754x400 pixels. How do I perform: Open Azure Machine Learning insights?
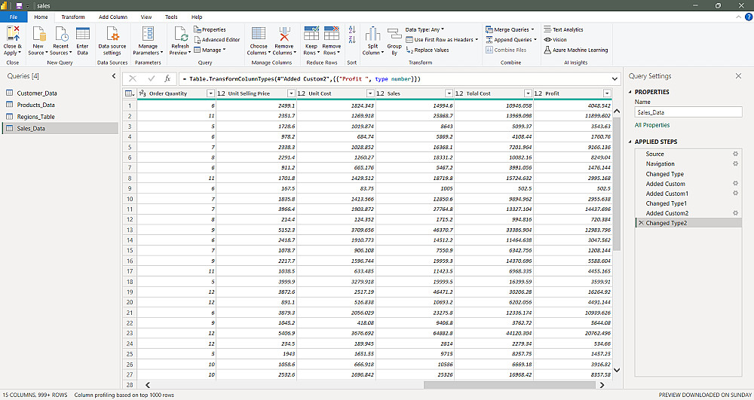pos(575,50)
